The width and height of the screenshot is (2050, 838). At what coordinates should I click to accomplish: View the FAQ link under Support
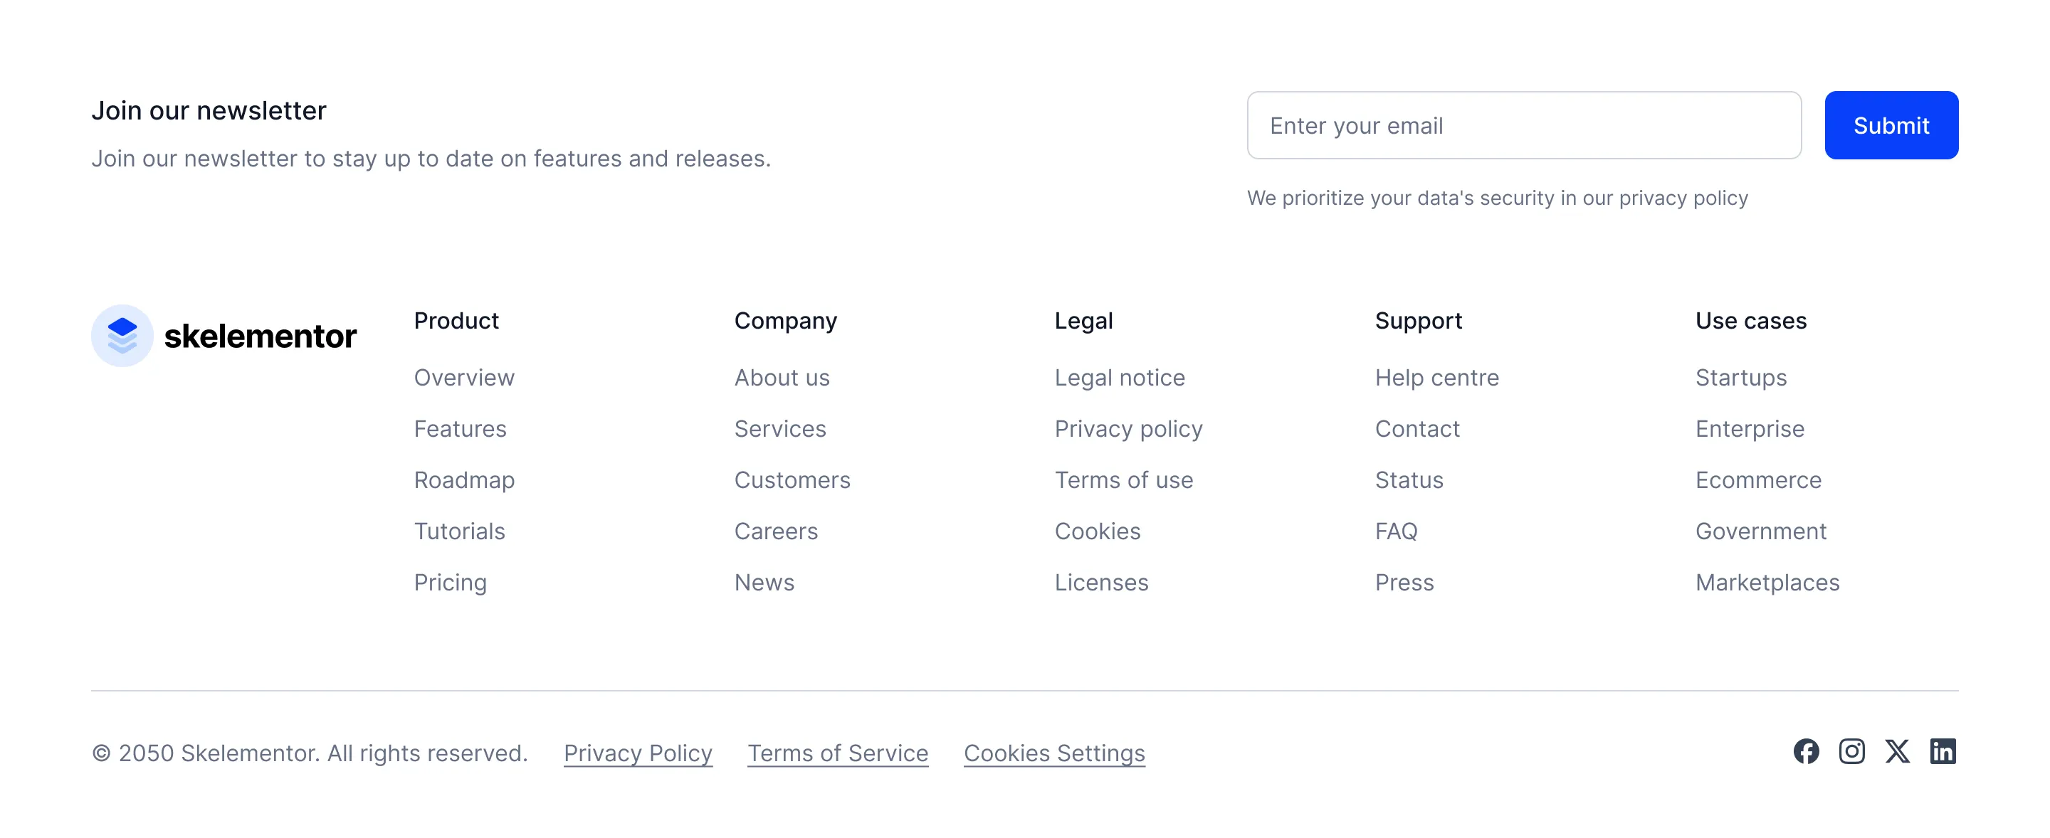point(1396,531)
